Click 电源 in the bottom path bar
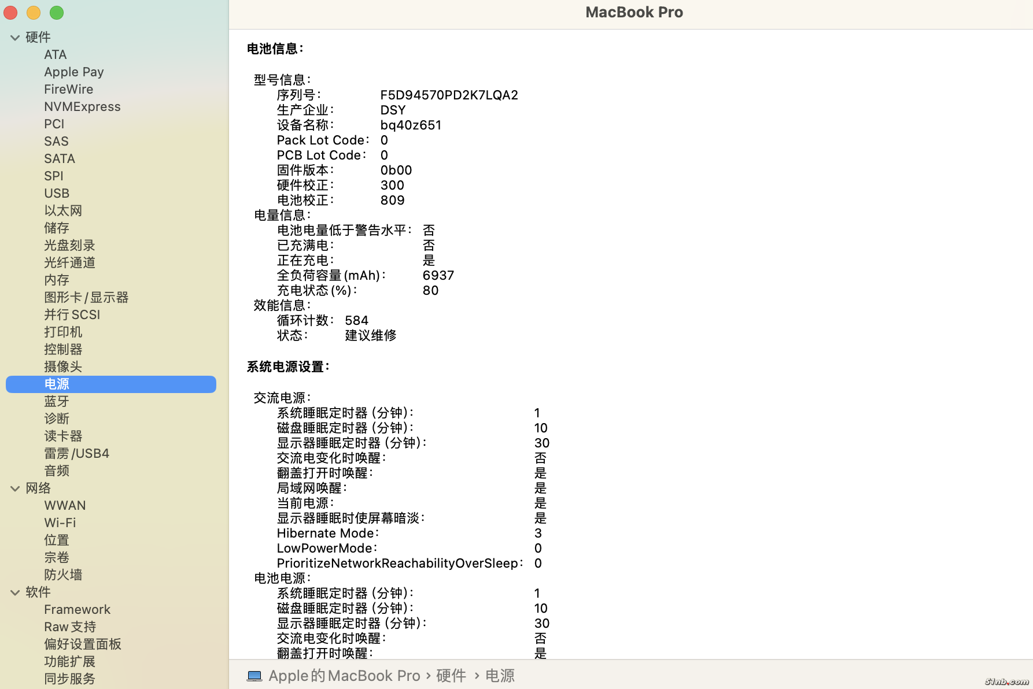Viewport: 1033px width, 689px height. 500,676
